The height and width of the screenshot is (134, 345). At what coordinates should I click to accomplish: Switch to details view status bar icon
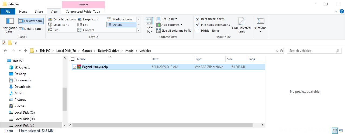[x=335, y=131]
